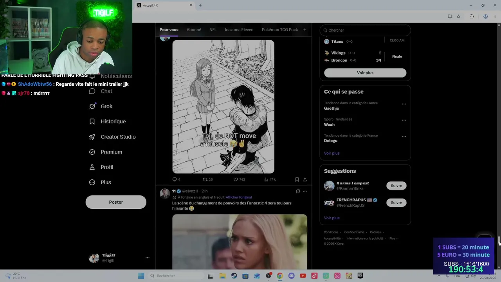Viewport: 501px width, 282px height.
Task: Open Creator Studio from the sidebar
Action: pos(112,137)
